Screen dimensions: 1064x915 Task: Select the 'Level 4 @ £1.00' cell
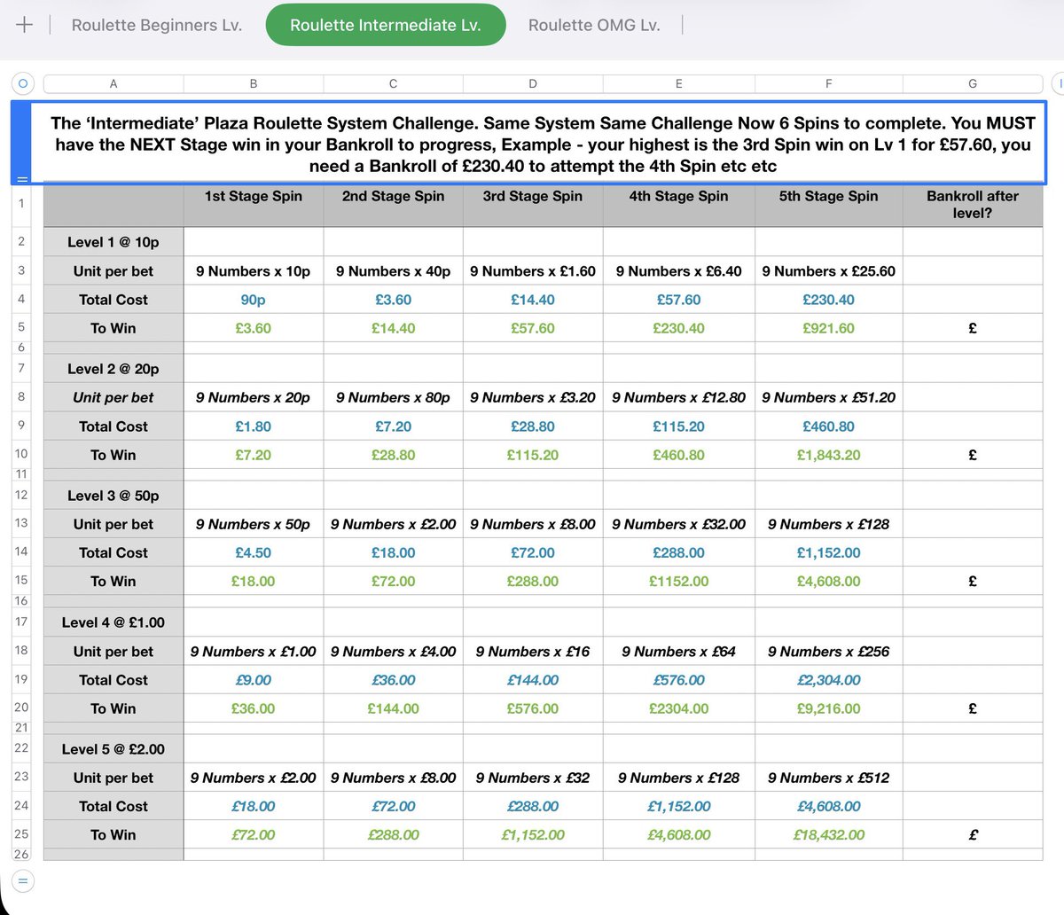[113, 622]
